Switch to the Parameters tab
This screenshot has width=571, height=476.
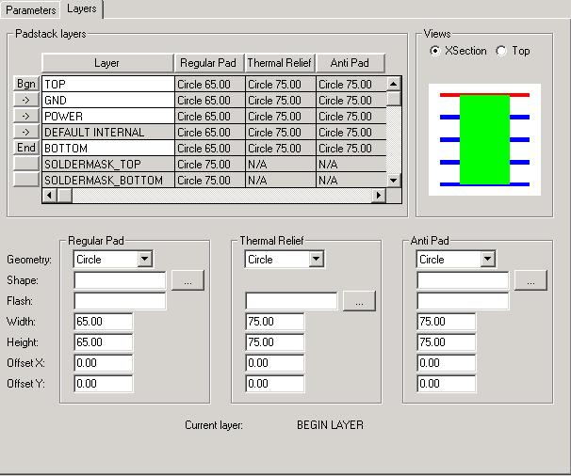click(x=30, y=9)
